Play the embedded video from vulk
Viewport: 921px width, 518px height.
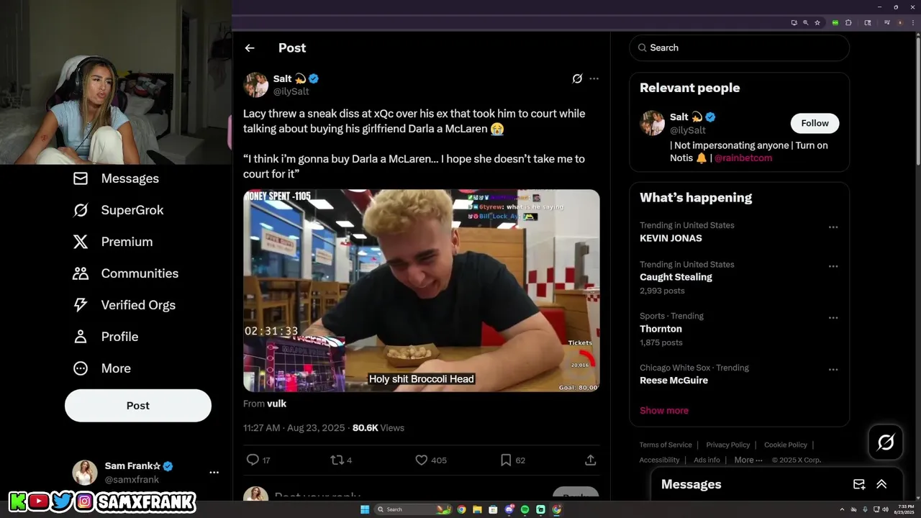pos(421,291)
